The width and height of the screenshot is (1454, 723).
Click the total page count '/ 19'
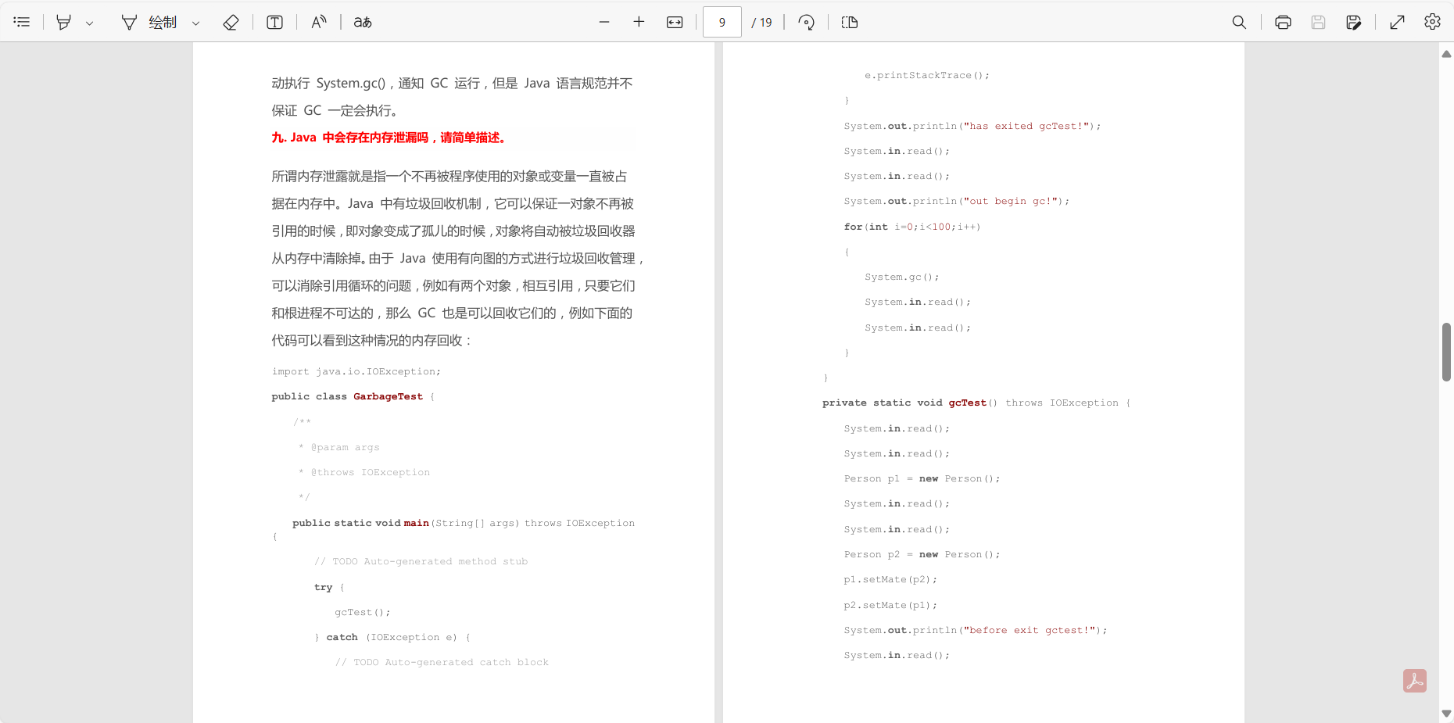(x=762, y=23)
